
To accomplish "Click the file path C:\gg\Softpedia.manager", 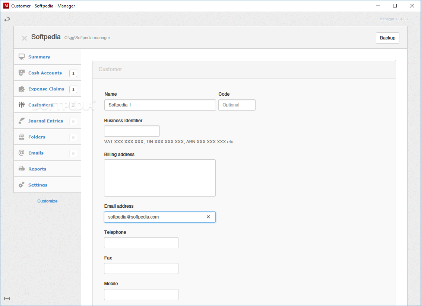I will coord(87,38).
